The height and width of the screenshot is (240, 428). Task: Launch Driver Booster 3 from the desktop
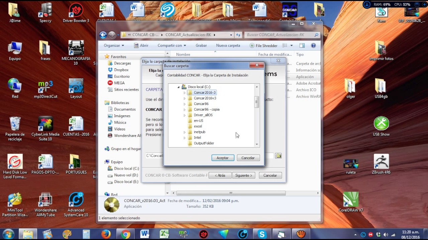[76, 13]
